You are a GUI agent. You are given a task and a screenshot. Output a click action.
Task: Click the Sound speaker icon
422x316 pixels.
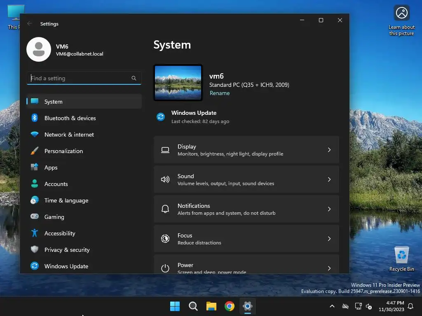pyautogui.click(x=165, y=179)
